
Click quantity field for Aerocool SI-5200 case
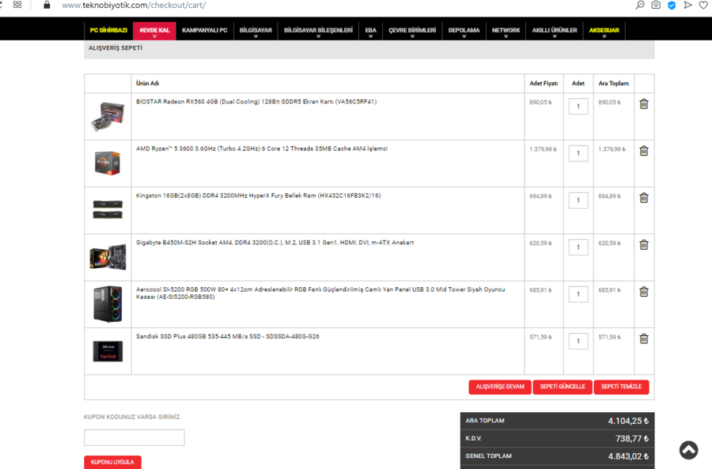578,294
